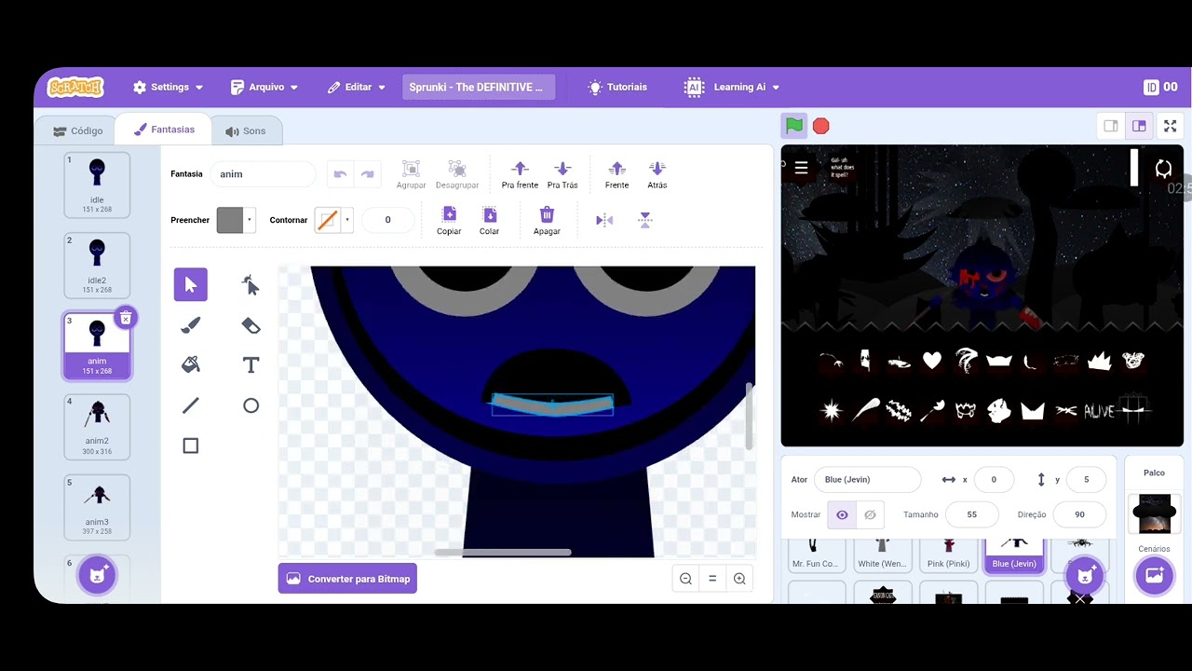Click the outline width field
Image resolution: width=1192 pixels, height=671 pixels.
point(387,220)
